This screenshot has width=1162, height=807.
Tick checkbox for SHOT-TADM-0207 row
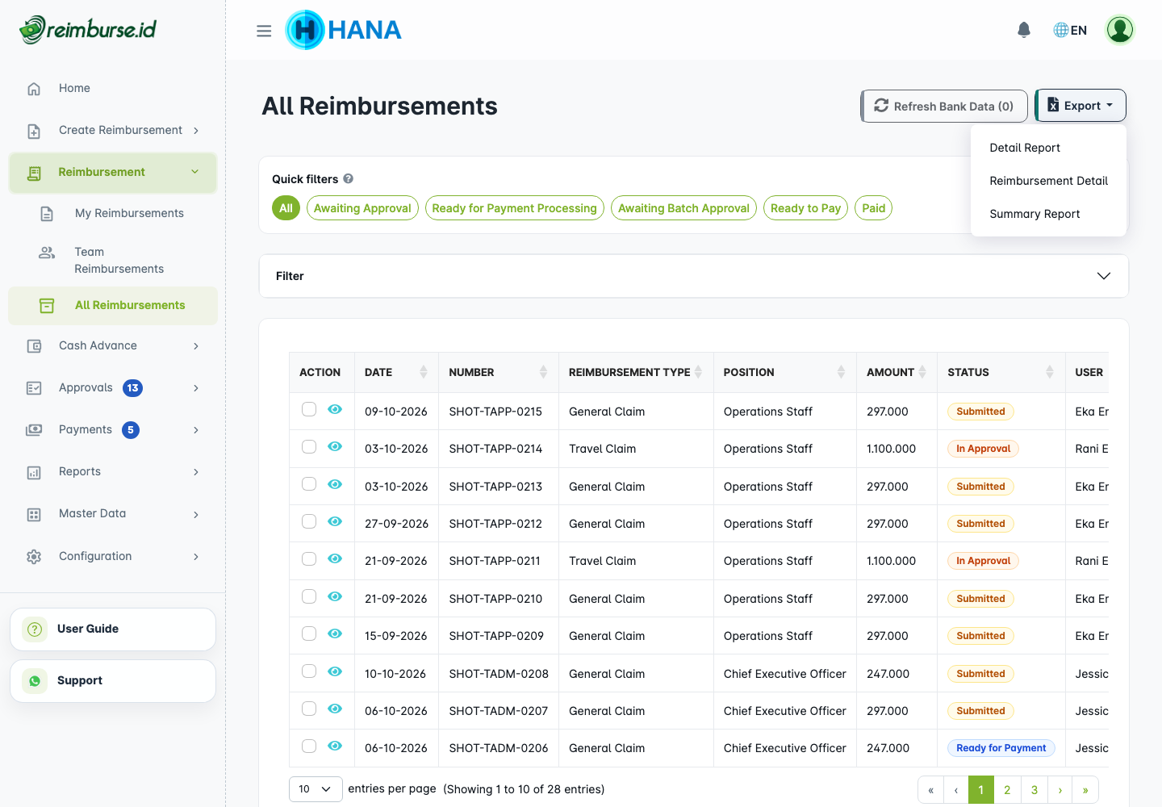[309, 709]
